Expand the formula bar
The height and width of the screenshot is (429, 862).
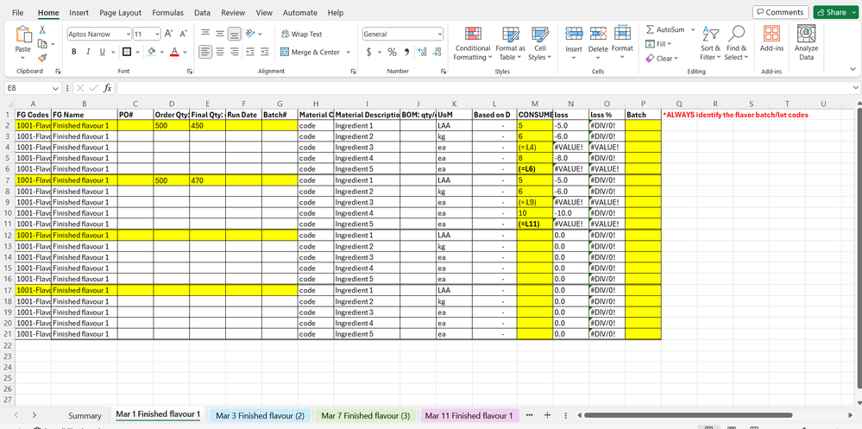click(x=855, y=88)
